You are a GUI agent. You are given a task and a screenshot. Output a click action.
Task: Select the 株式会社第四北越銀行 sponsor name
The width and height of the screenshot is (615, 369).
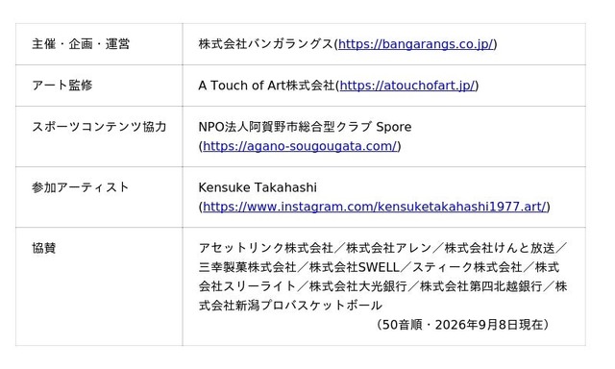pos(481,286)
